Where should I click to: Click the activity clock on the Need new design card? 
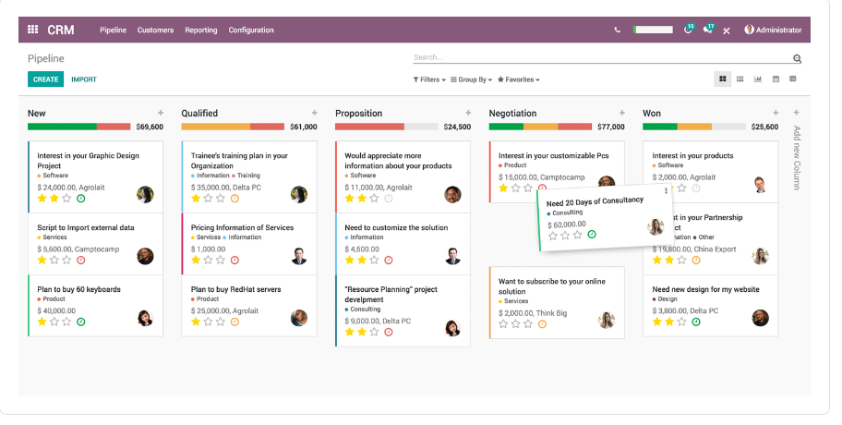coord(696,322)
